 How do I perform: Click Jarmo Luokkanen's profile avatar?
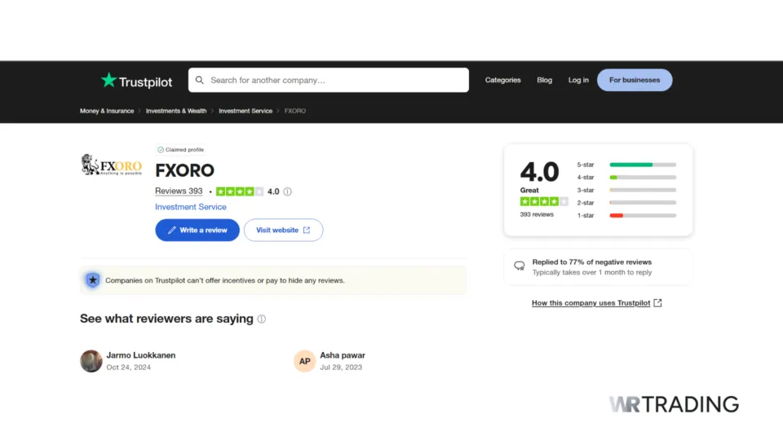click(x=91, y=361)
